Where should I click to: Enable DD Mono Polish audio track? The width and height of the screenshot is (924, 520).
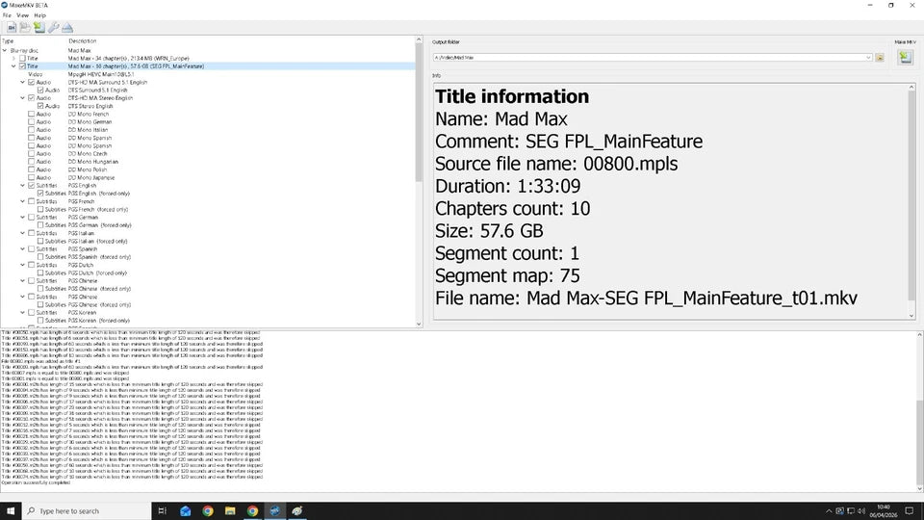click(x=31, y=169)
